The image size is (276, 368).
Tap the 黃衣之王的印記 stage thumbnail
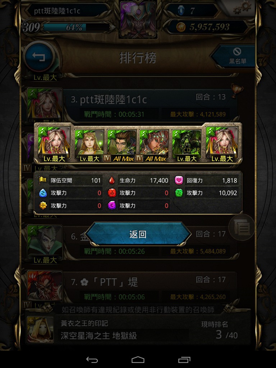[40, 330]
